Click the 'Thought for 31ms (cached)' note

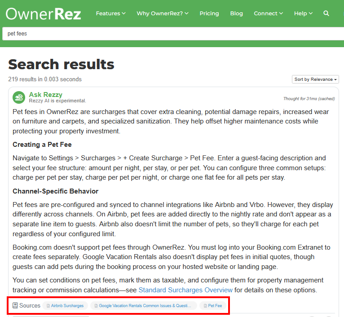309,98
